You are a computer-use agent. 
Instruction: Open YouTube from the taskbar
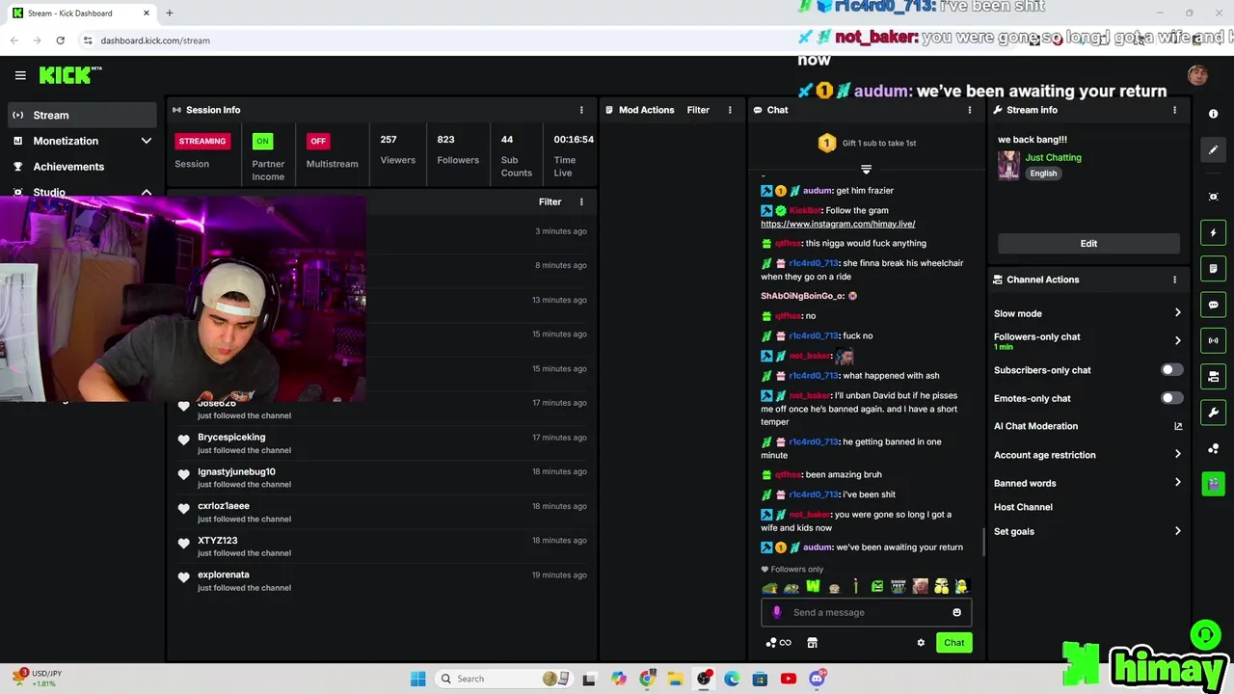pos(789,679)
